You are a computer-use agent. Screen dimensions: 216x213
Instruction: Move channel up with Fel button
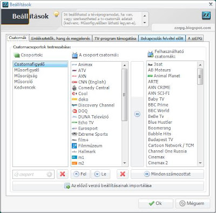[80, 174]
